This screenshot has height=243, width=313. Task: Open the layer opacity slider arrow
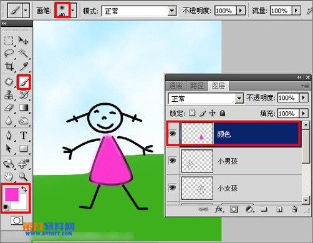coord(304,97)
